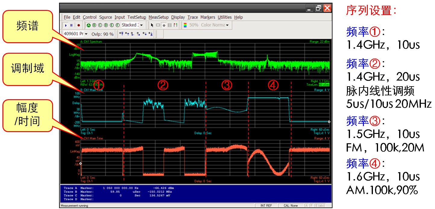Click the Play button to start measurement
Image resolution: width=435 pixels, height=209 pixels.
coord(66,25)
